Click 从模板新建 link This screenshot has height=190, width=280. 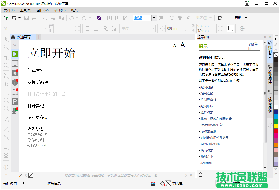[x=38, y=82]
